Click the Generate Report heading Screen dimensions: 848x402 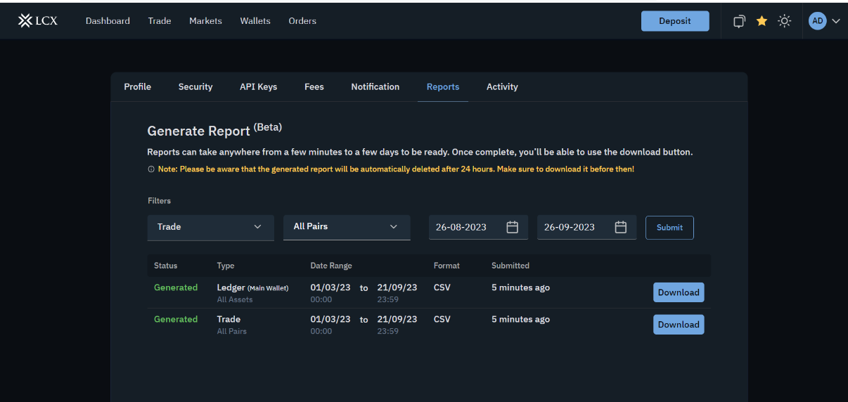214,130
